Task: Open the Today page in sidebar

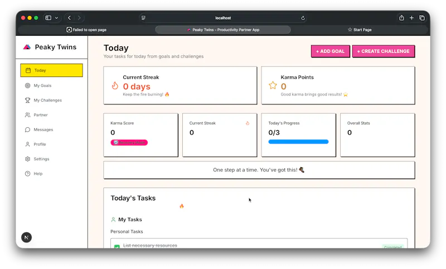Action: tap(51, 70)
